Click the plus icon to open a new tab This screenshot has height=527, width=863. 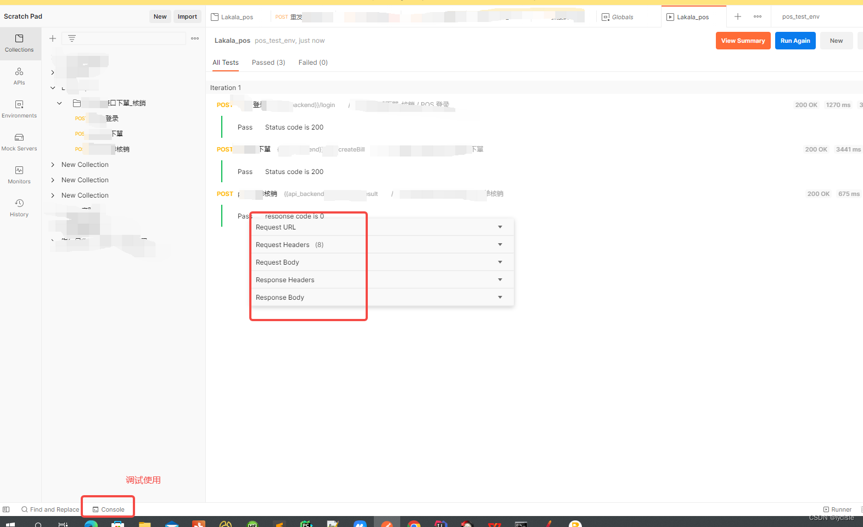[738, 16]
